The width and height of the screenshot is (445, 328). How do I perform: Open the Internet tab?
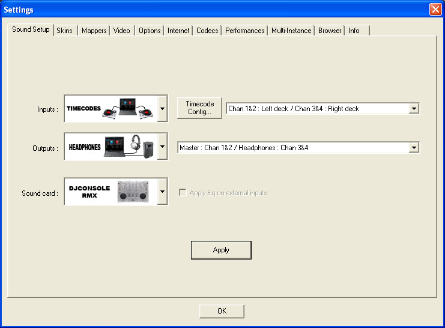coord(178,31)
